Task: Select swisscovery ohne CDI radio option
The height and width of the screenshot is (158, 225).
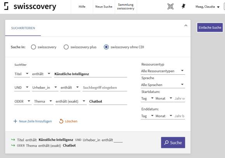Action: pos(106,47)
